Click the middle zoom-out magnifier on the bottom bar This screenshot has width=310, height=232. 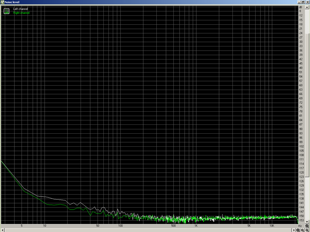302,230
